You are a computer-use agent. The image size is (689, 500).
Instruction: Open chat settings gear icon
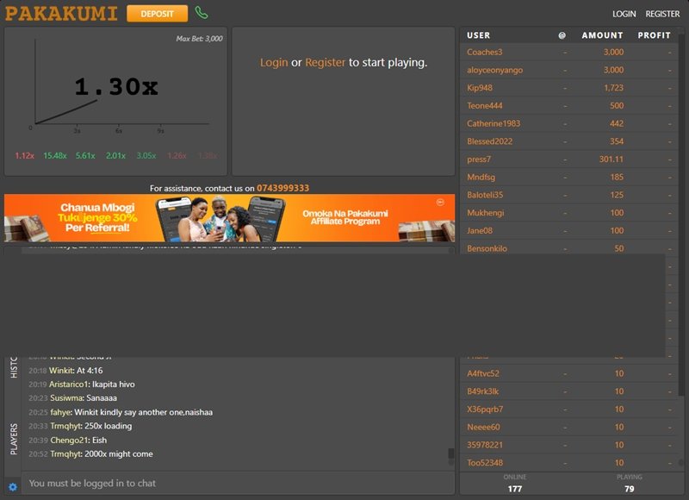[x=12, y=487]
